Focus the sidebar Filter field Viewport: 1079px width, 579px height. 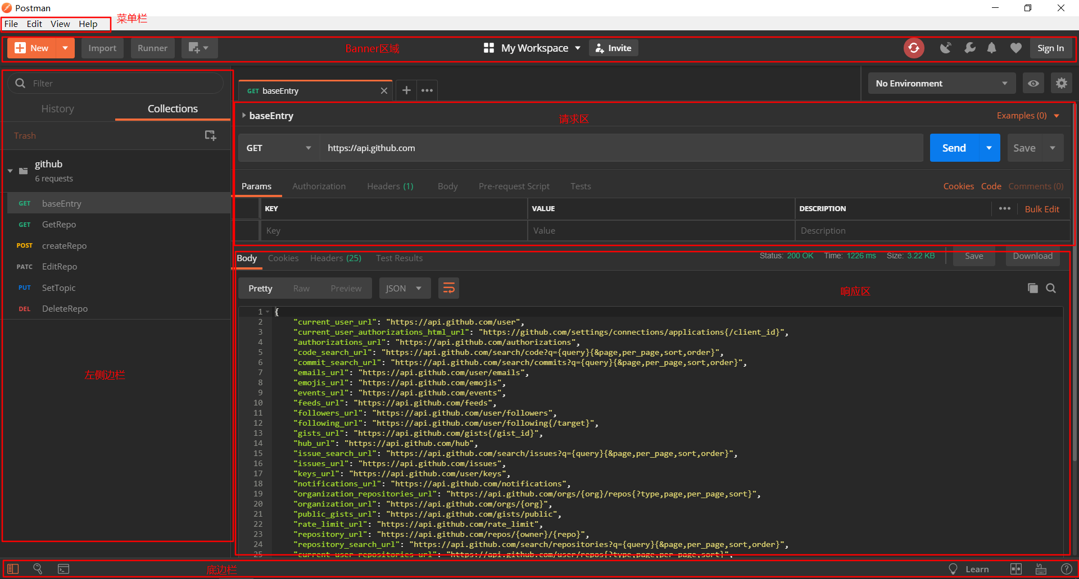[116, 83]
